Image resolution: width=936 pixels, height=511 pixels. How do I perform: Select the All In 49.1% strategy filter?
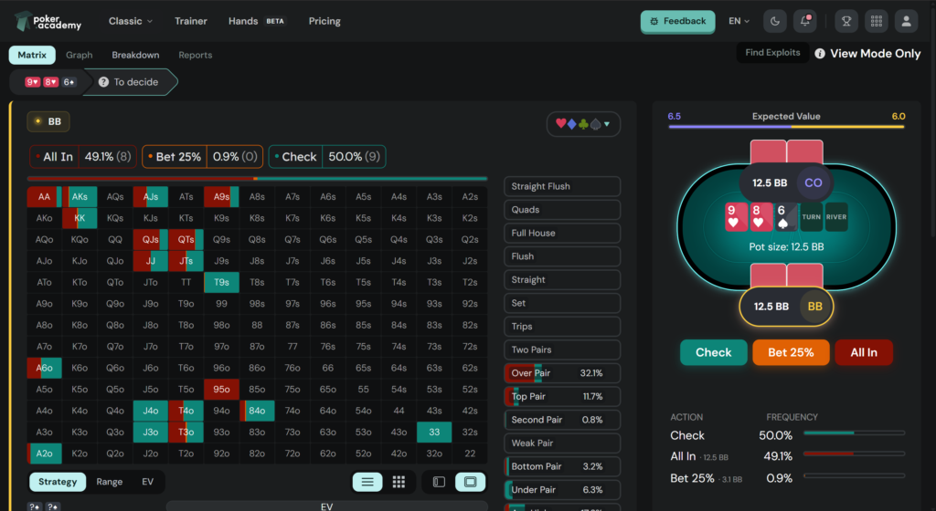83,157
